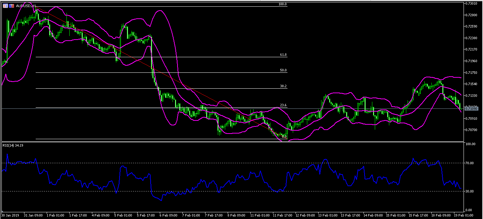Viewport: 483px width, 219px height.
Task: Click the 38.2 Fibonacci retracement label
Action: (x=283, y=86)
